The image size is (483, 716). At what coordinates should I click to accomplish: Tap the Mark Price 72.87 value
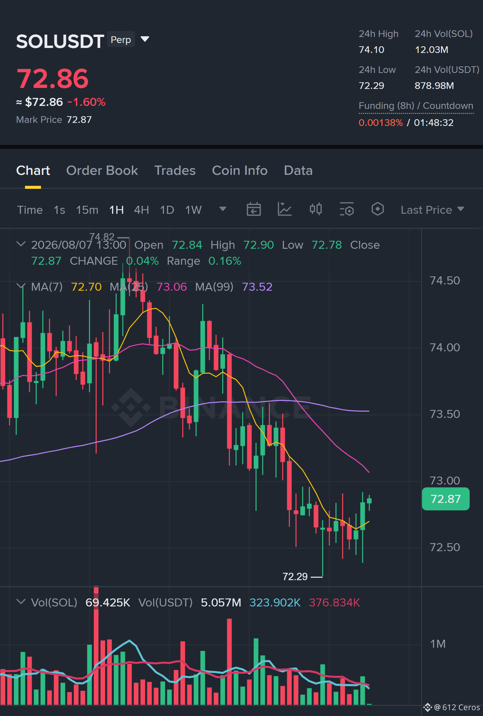tap(79, 120)
